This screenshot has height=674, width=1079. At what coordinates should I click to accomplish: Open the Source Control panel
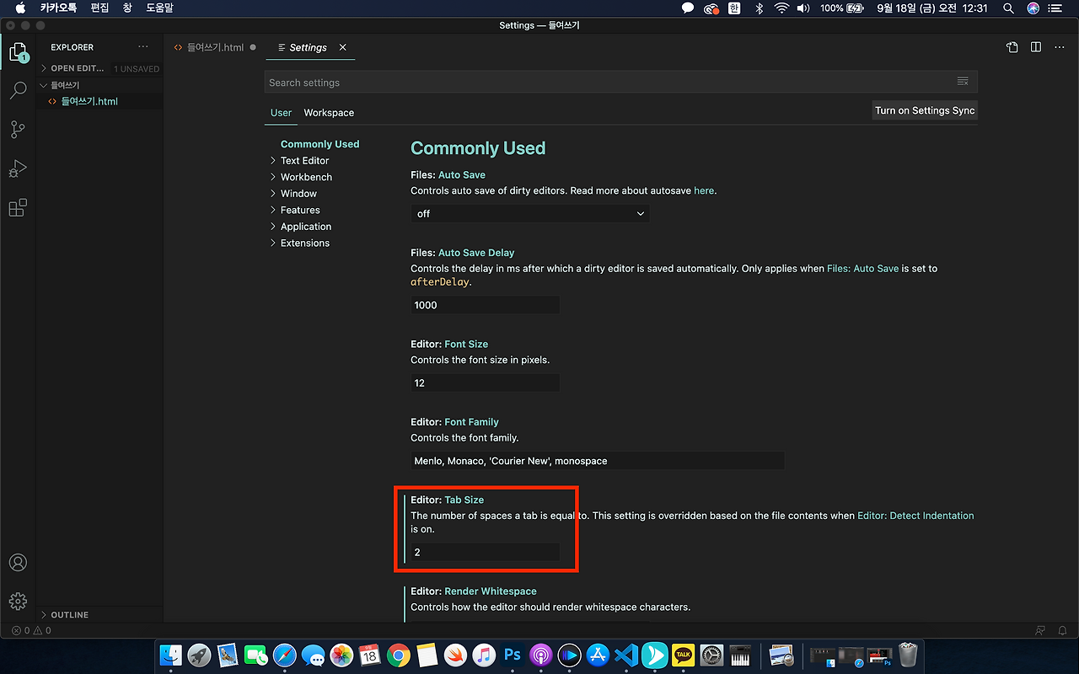[18, 129]
